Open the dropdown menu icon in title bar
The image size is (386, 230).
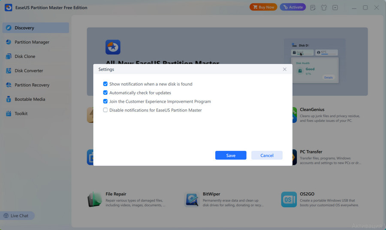pos(335,8)
